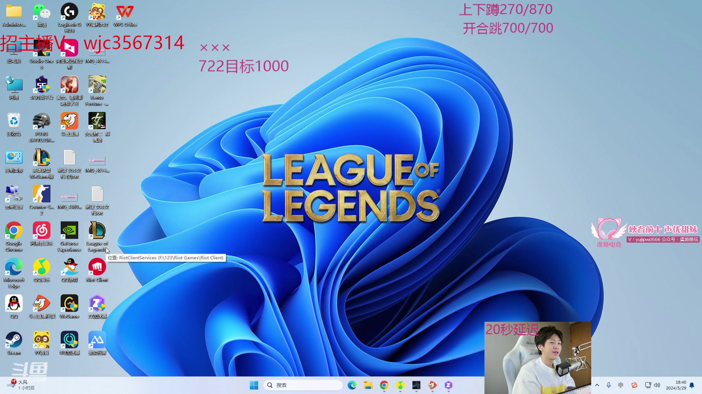This screenshot has height=394, width=702.
Task: Select 新建 文本文档.txt file
Action: pos(97,200)
